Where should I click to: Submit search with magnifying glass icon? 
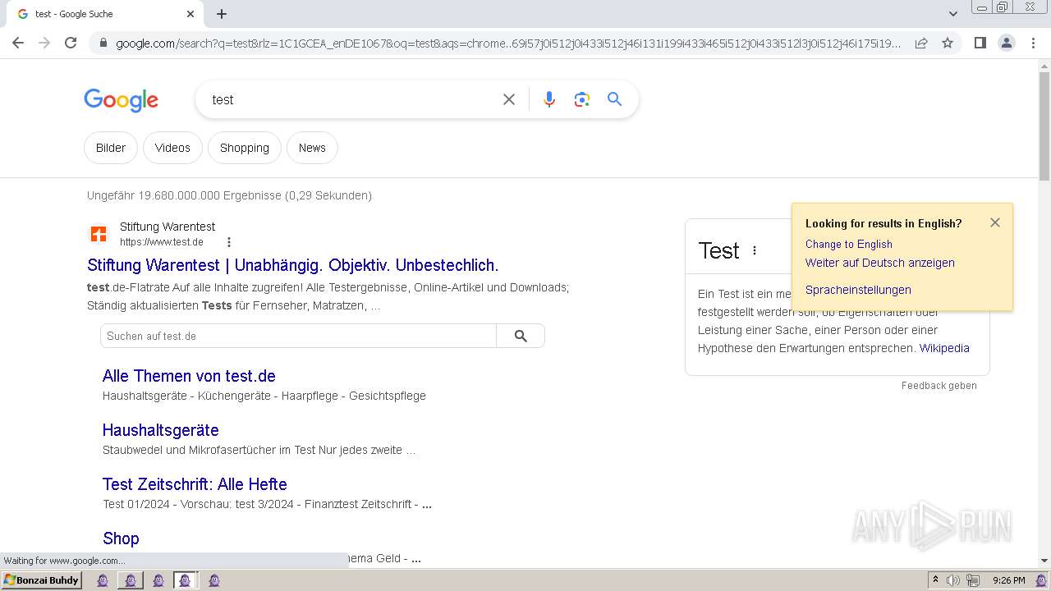pos(614,99)
